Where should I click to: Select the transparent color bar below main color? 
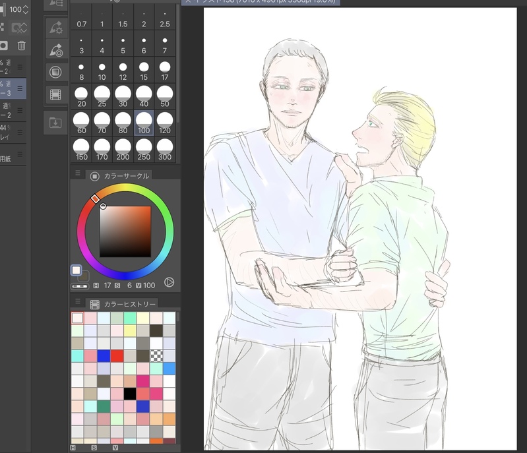pyautogui.click(x=80, y=286)
